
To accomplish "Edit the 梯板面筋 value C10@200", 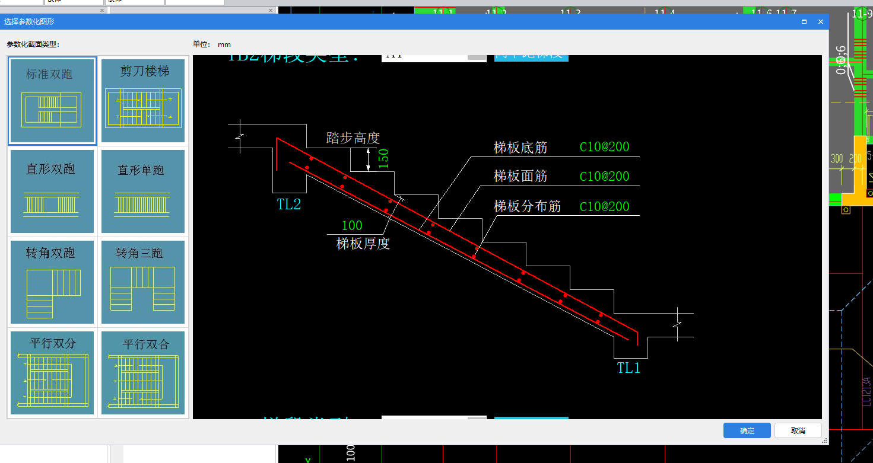I will coord(604,176).
